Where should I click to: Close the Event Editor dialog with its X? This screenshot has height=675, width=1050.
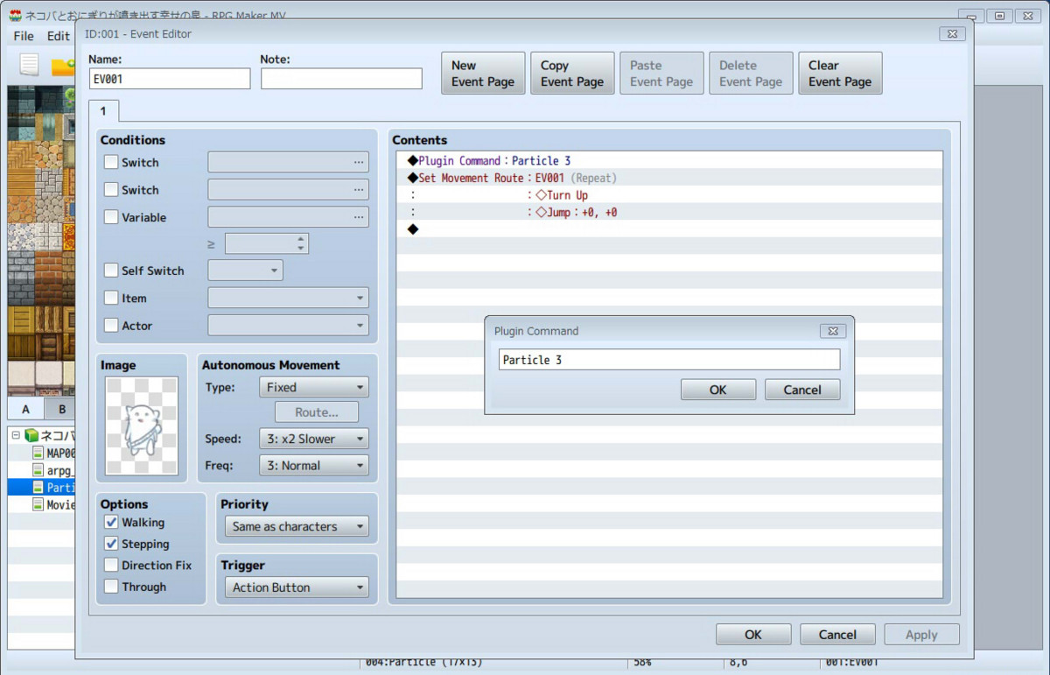pos(952,33)
